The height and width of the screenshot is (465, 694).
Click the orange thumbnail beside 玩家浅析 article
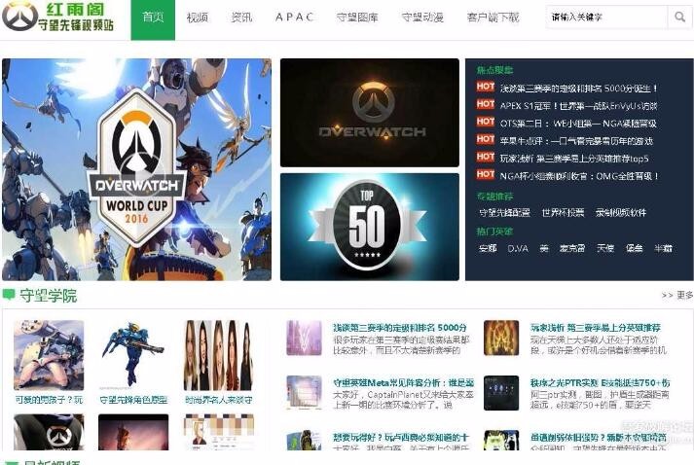pos(501,338)
